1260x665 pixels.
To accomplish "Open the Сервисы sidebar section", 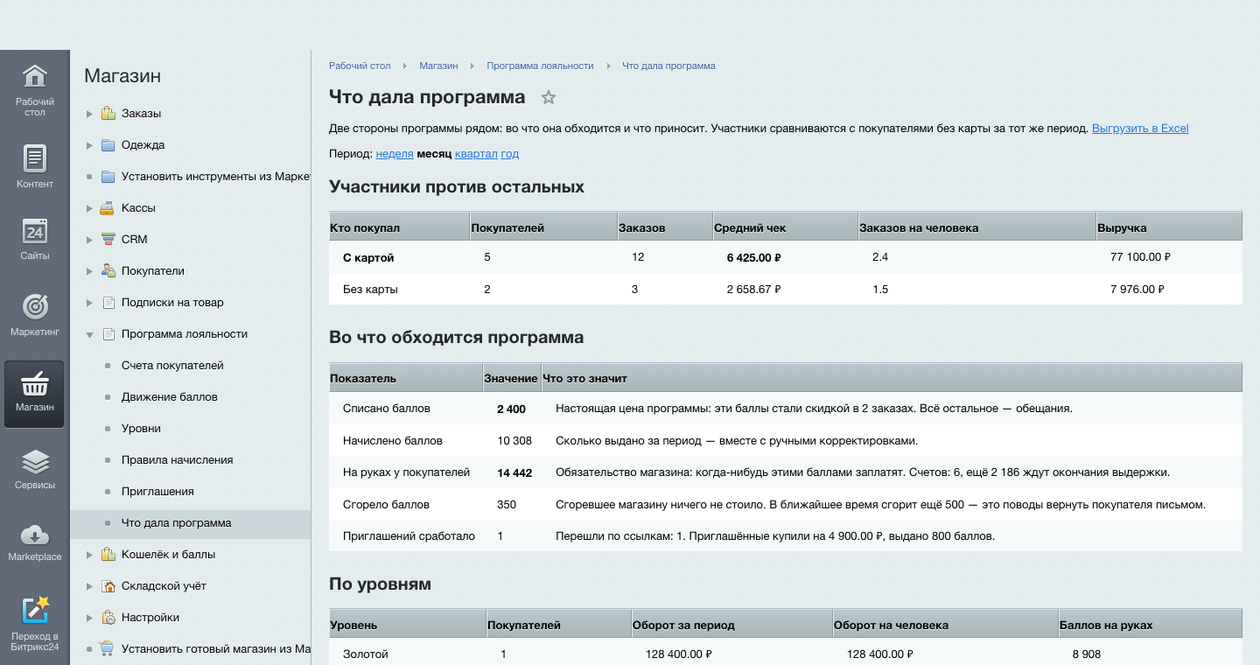I will pos(35,468).
